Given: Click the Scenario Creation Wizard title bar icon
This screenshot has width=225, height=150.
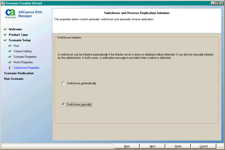Looking at the screenshot, I should 3,3.
